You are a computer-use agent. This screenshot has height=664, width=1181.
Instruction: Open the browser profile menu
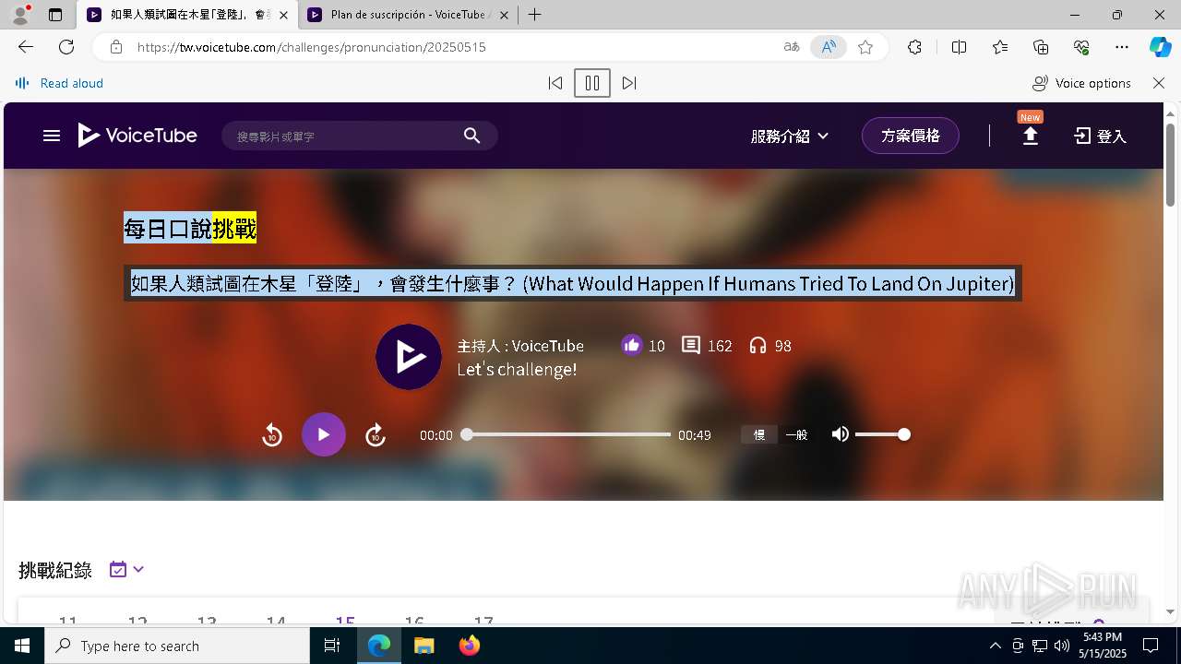tap(20, 15)
